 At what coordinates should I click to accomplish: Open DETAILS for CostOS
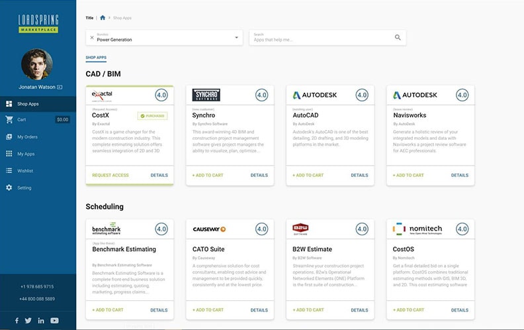point(460,310)
